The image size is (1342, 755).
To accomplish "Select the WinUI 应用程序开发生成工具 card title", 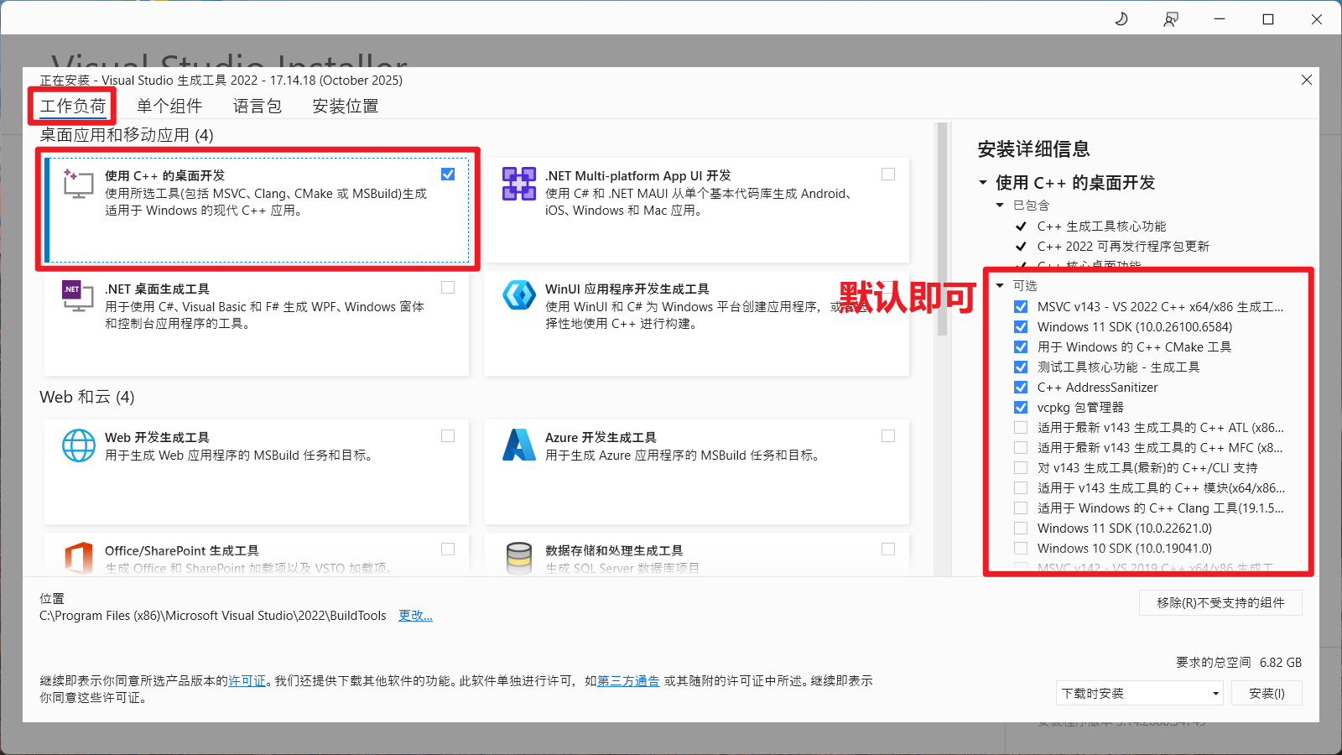I will pyautogui.click(x=627, y=289).
